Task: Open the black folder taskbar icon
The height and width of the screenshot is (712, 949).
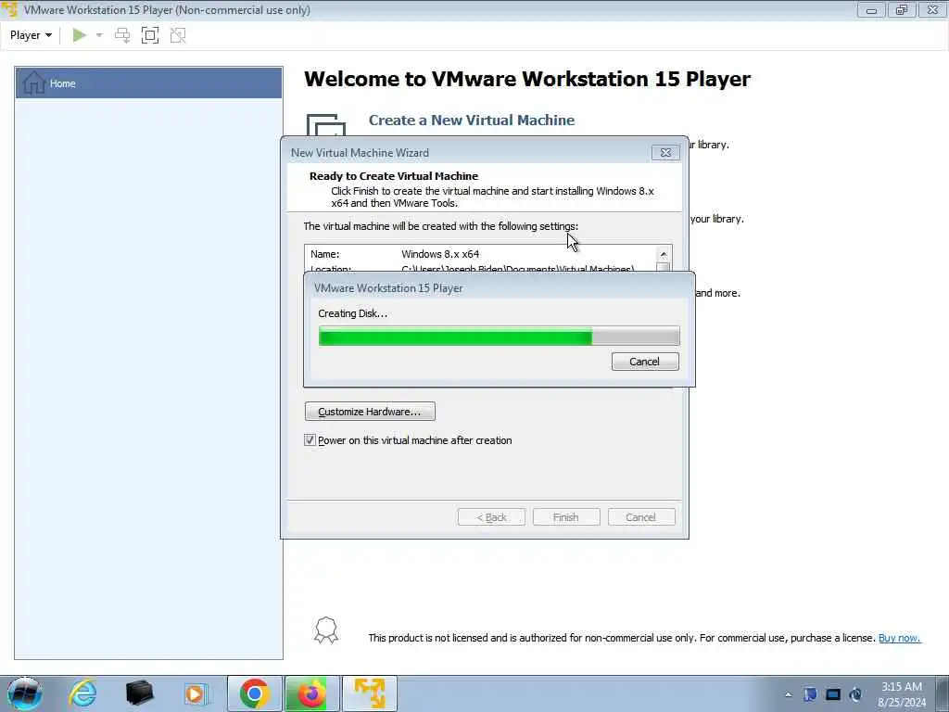Action: pyautogui.click(x=139, y=693)
